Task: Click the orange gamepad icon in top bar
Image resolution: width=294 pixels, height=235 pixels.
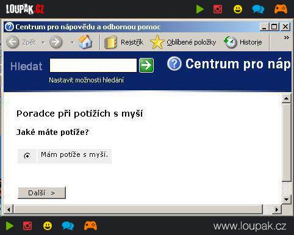Action: (x=281, y=9)
